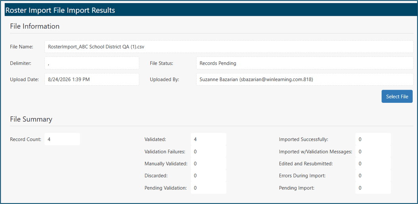Click the 'Discarded:' label
This screenshot has height=204, width=418.
coord(156,176)
